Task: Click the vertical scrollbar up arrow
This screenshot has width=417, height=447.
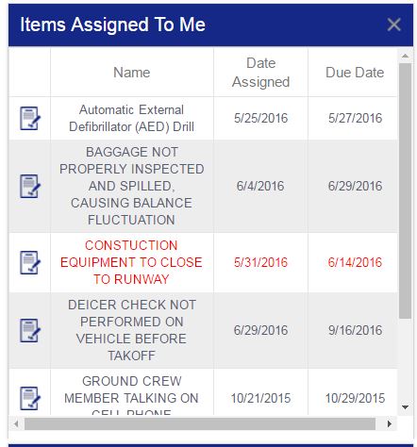Action: (x=405, y=56)
